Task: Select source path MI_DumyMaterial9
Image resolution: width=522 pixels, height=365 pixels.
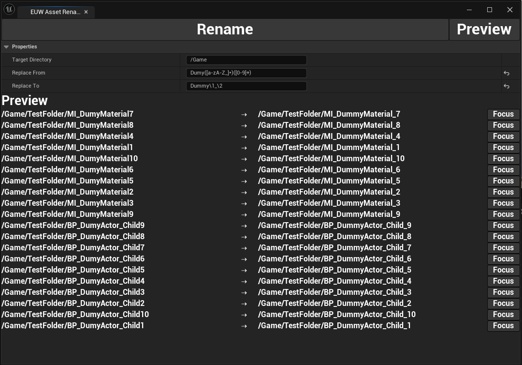Action: [x=68, y=214]
